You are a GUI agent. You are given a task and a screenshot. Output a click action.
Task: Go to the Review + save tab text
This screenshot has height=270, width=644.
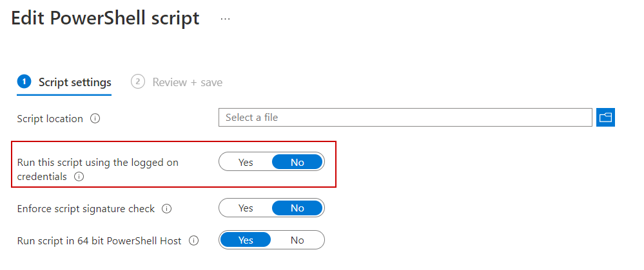(187, 82)
